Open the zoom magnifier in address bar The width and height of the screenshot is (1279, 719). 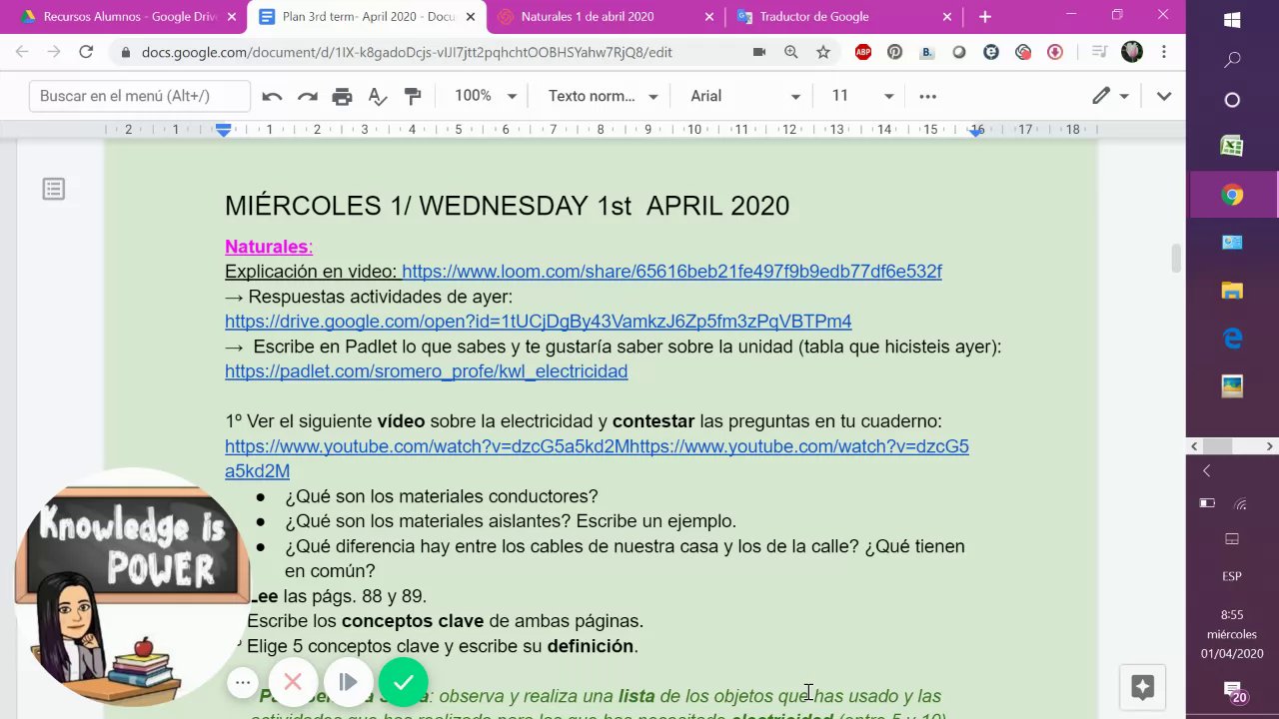[791, 52]
